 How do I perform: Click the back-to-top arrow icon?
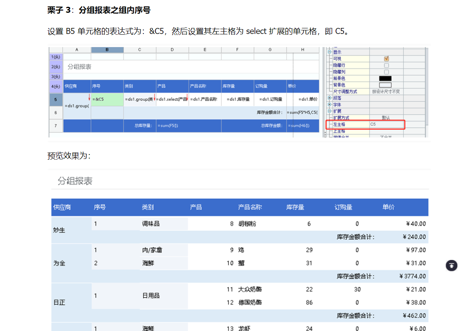[x=451, y=266]
